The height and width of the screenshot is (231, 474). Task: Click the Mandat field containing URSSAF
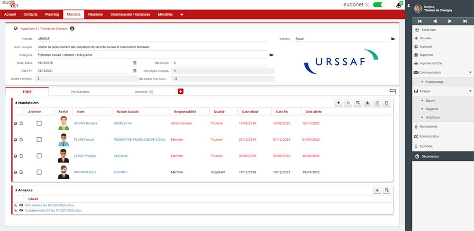pyautogui.click(x=152, y=39)
